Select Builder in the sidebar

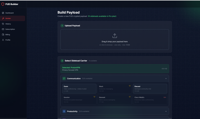[12, 18]
